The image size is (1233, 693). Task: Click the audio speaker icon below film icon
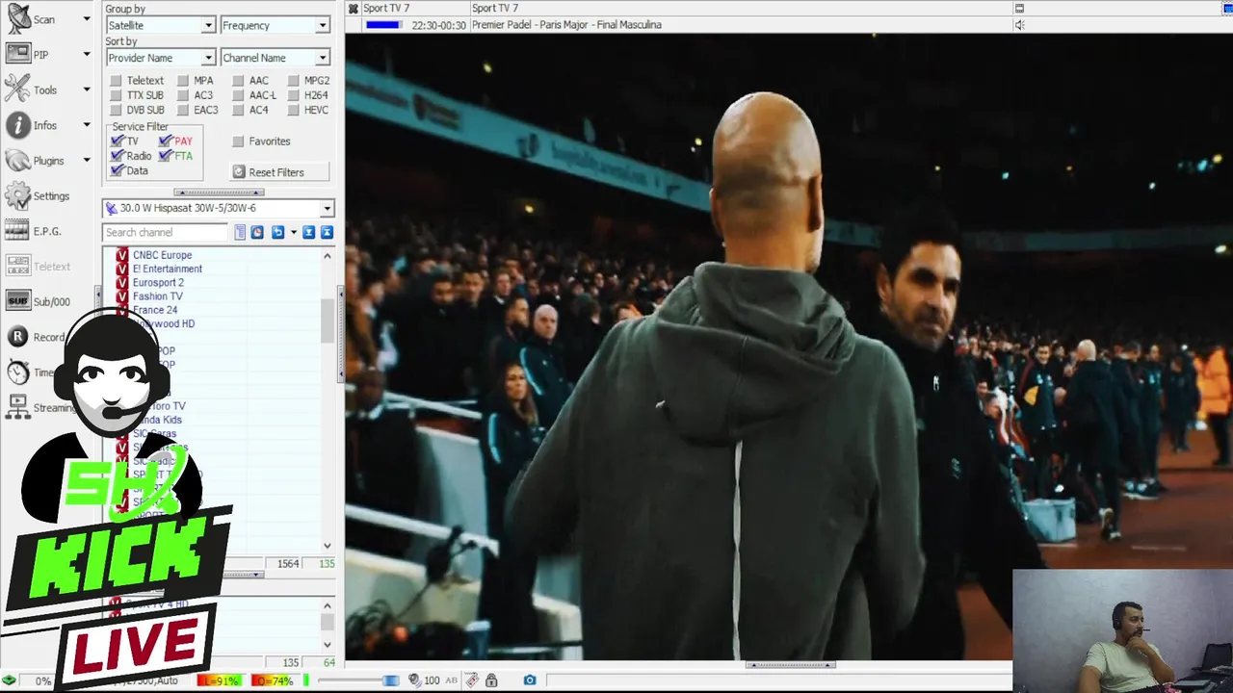coord(1019,25)
